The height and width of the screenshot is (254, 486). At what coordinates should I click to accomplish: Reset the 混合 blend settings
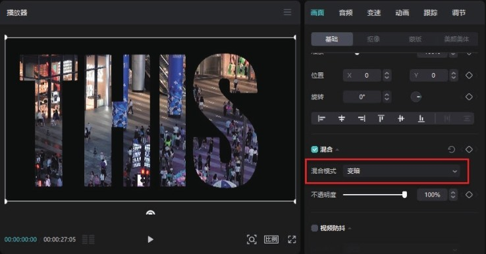click(451, 149)
